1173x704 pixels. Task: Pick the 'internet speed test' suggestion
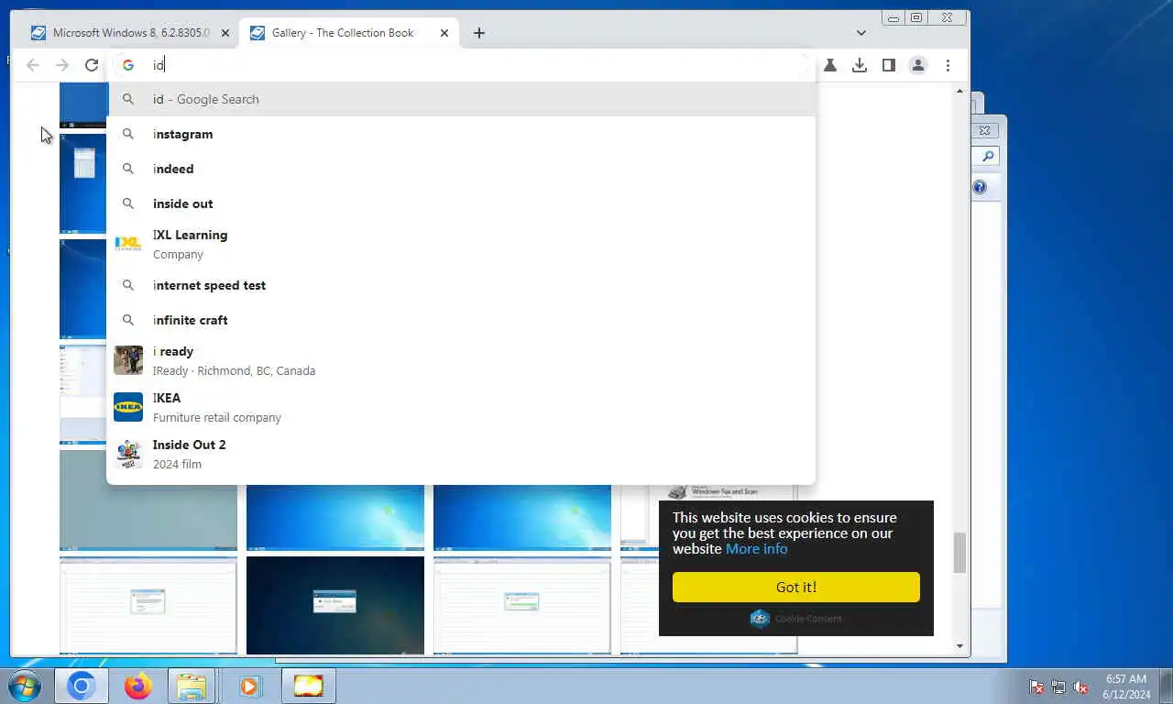pyautogui.click(x=462, y=285)
